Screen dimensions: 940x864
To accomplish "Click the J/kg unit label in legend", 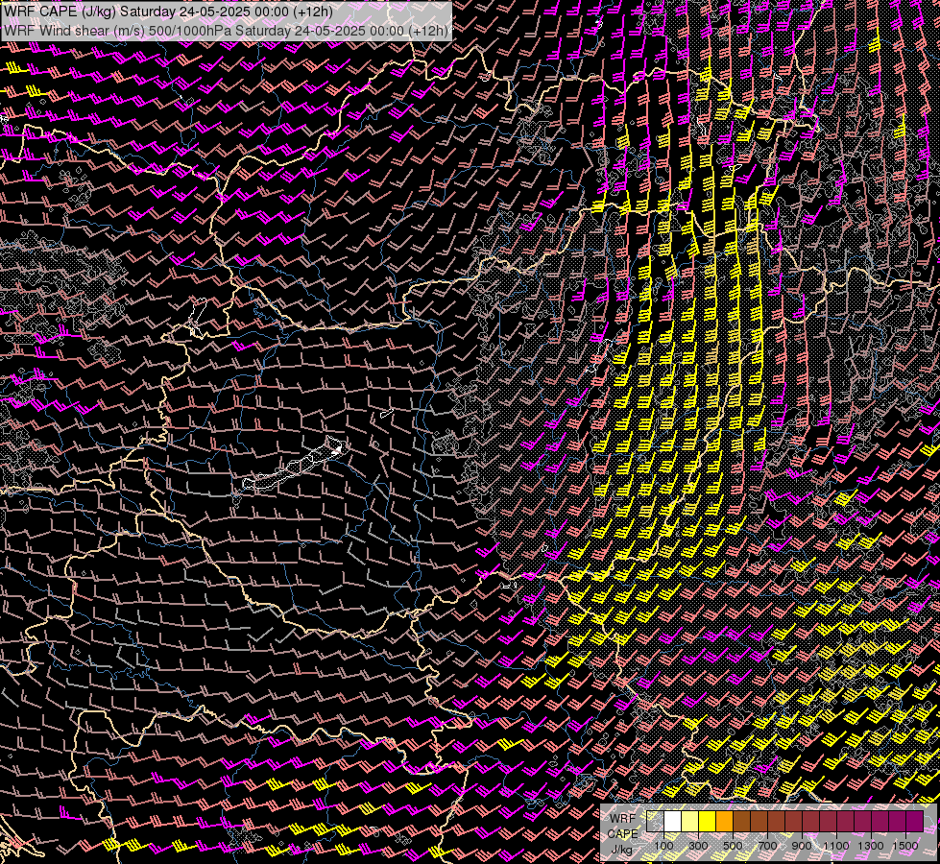I will pyautogui.click(x=621, y=851).
